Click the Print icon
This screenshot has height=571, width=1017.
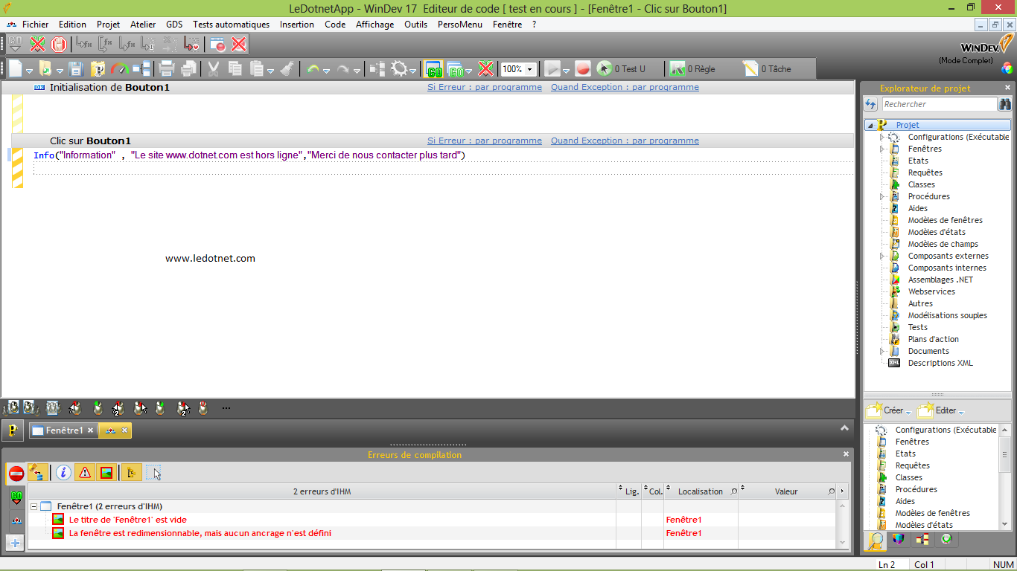click(168, 68)
